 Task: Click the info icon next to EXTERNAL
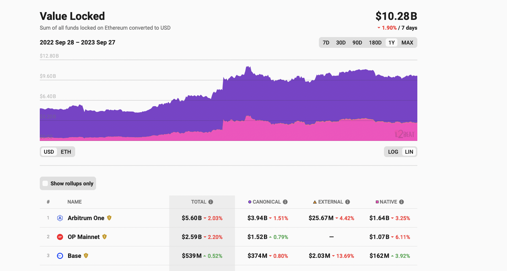tap(348, 202)
